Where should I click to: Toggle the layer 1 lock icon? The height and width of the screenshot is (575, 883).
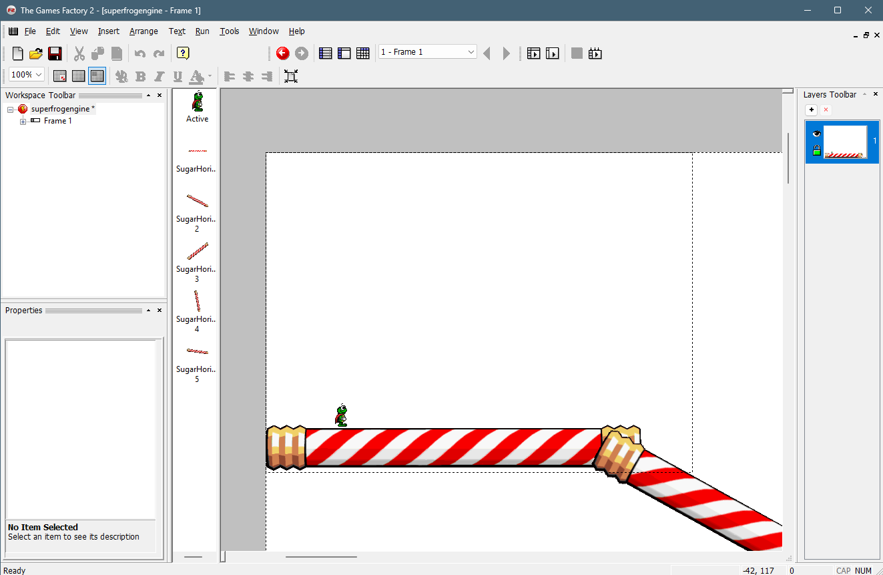pyautogui.click(x=816, y=152)
